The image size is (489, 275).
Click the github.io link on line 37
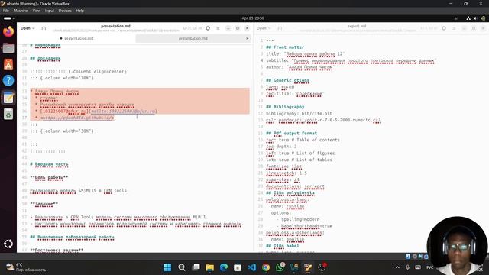coord(77,118)
